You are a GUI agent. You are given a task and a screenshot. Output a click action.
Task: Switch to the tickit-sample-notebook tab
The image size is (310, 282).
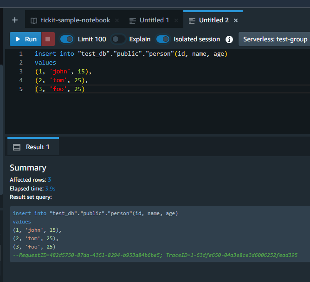pos(75,20)
